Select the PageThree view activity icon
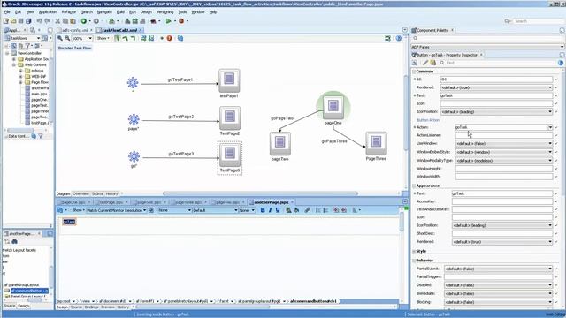This screenshot has height=318, width=566. pos(376,143)
